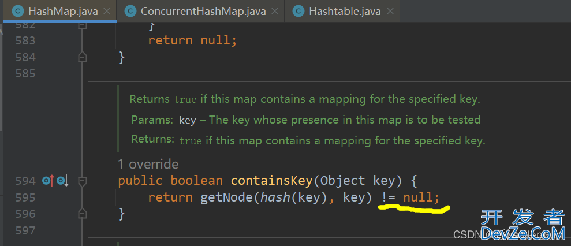Click the '1 override' inlay hint
The width and height of the screenshot is (571, 246).
148,165
